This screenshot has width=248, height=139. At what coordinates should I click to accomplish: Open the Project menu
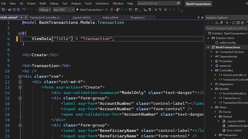(x=31, y=3)
